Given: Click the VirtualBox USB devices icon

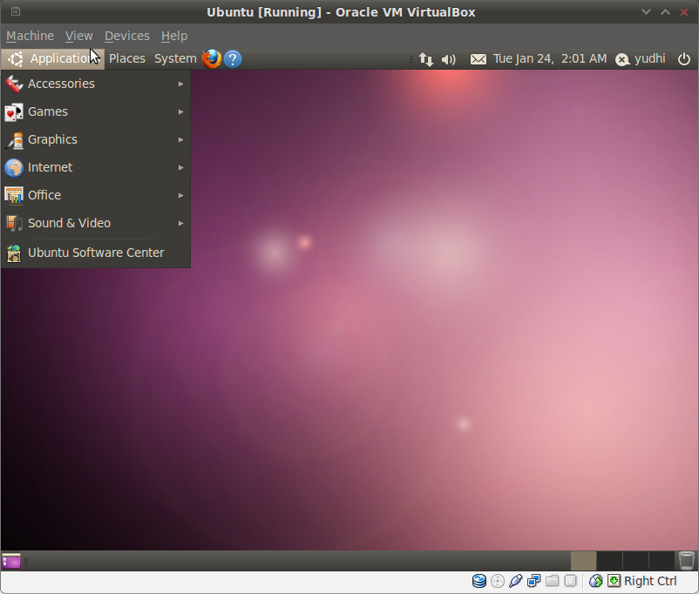Looking at the screenshot, I should (515, 581).
